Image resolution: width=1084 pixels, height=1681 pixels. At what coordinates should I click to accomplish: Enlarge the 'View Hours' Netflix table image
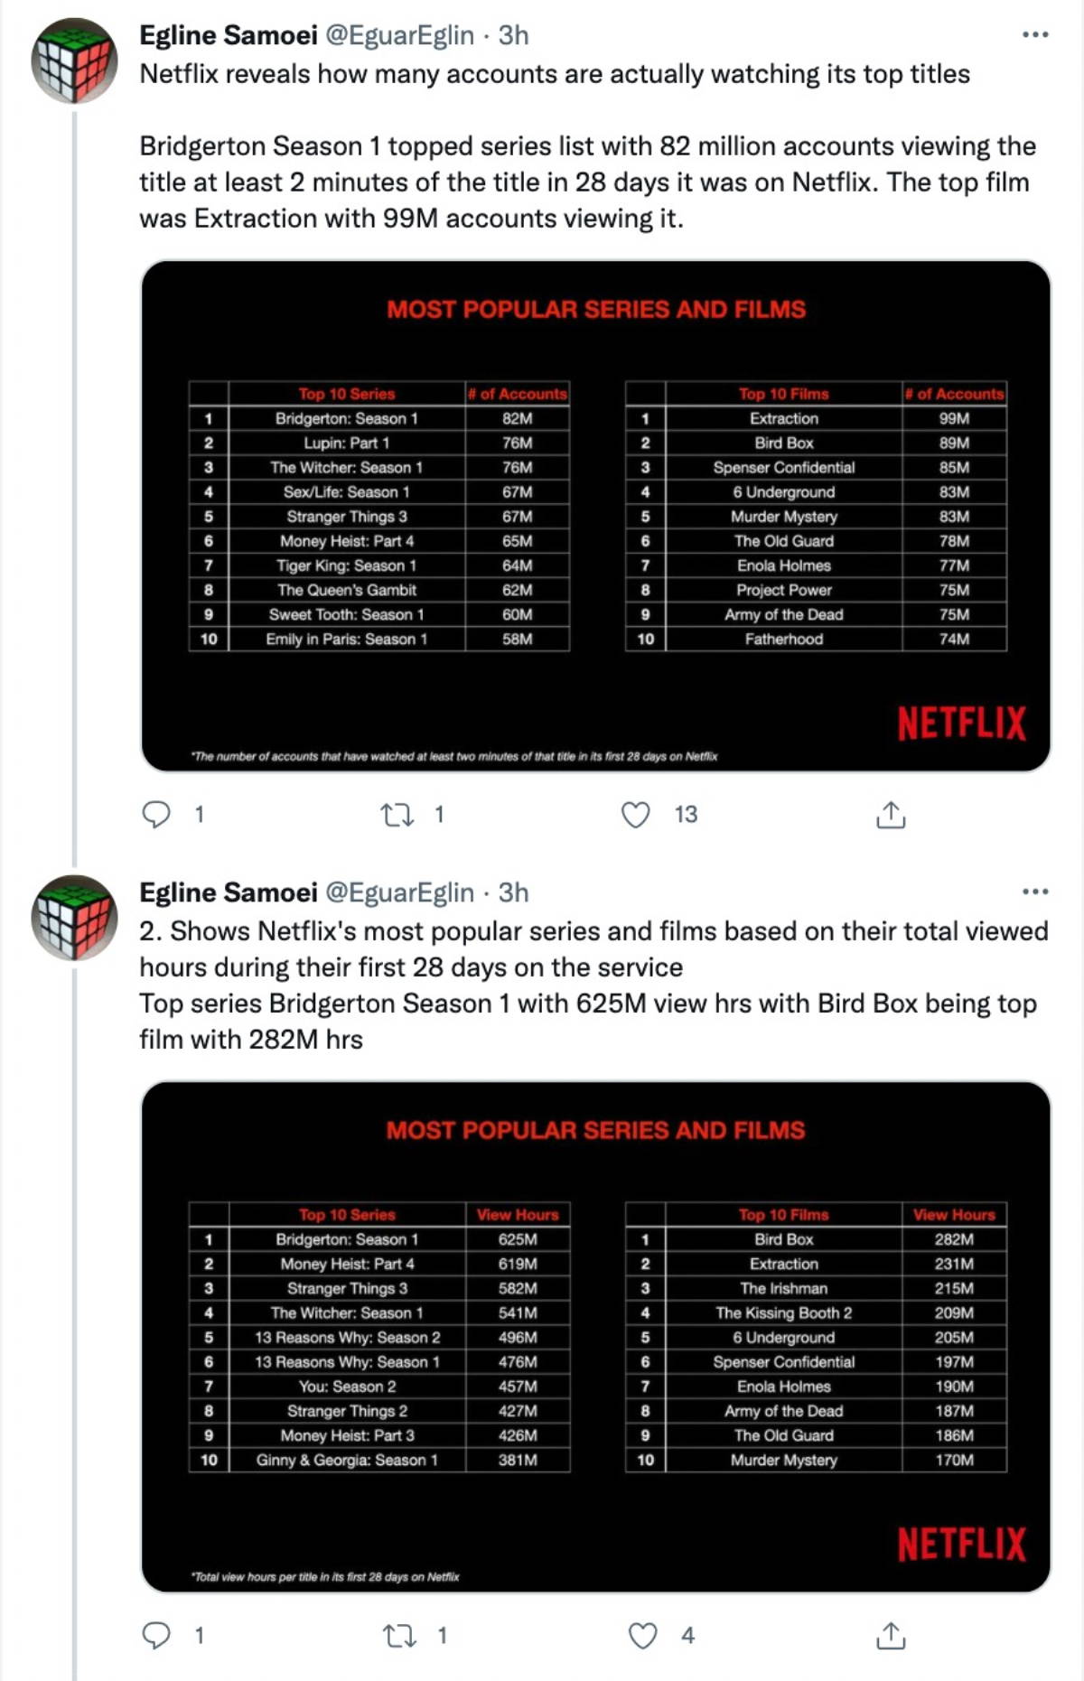pos(596,1336)
